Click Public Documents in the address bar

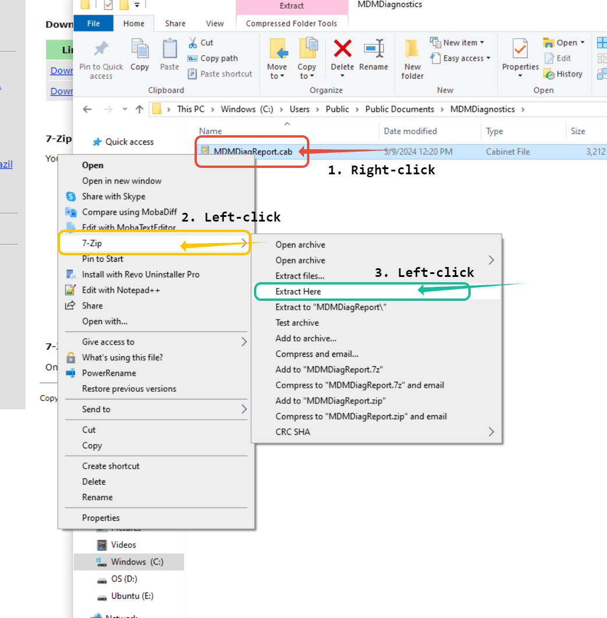pyautogui.click(x=400, y=109)
